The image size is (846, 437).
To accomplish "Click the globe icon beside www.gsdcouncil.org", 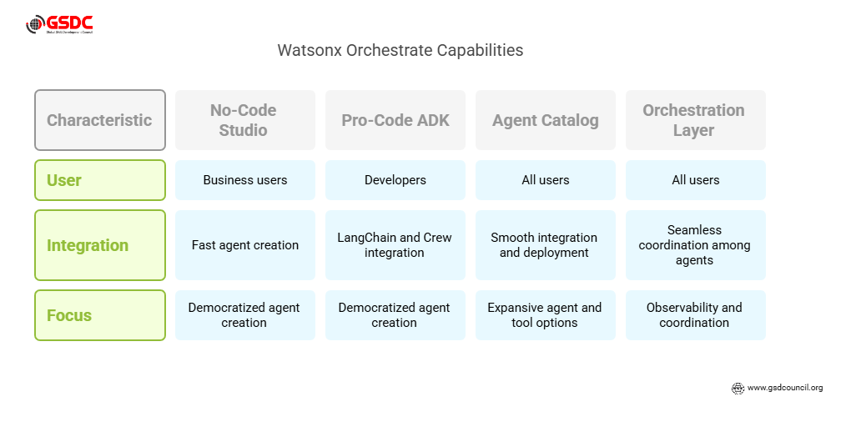I will tap(738, 388).
